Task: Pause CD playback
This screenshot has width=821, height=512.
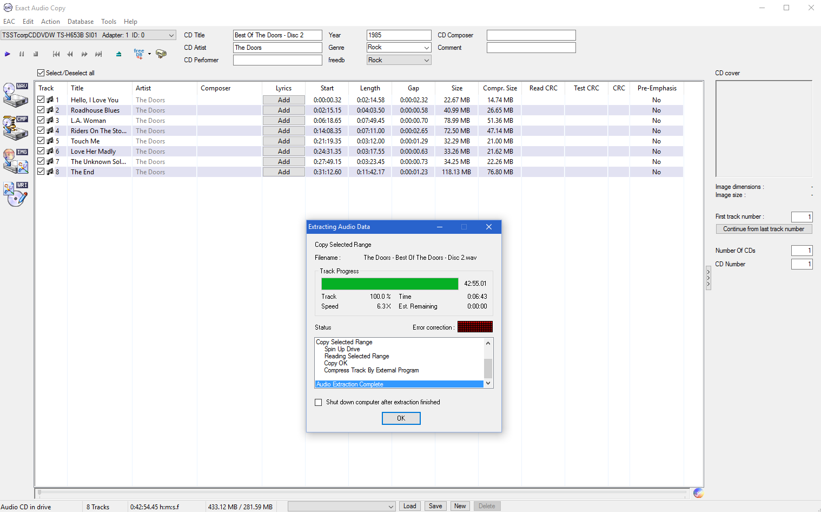Action: tap(22, 54)
